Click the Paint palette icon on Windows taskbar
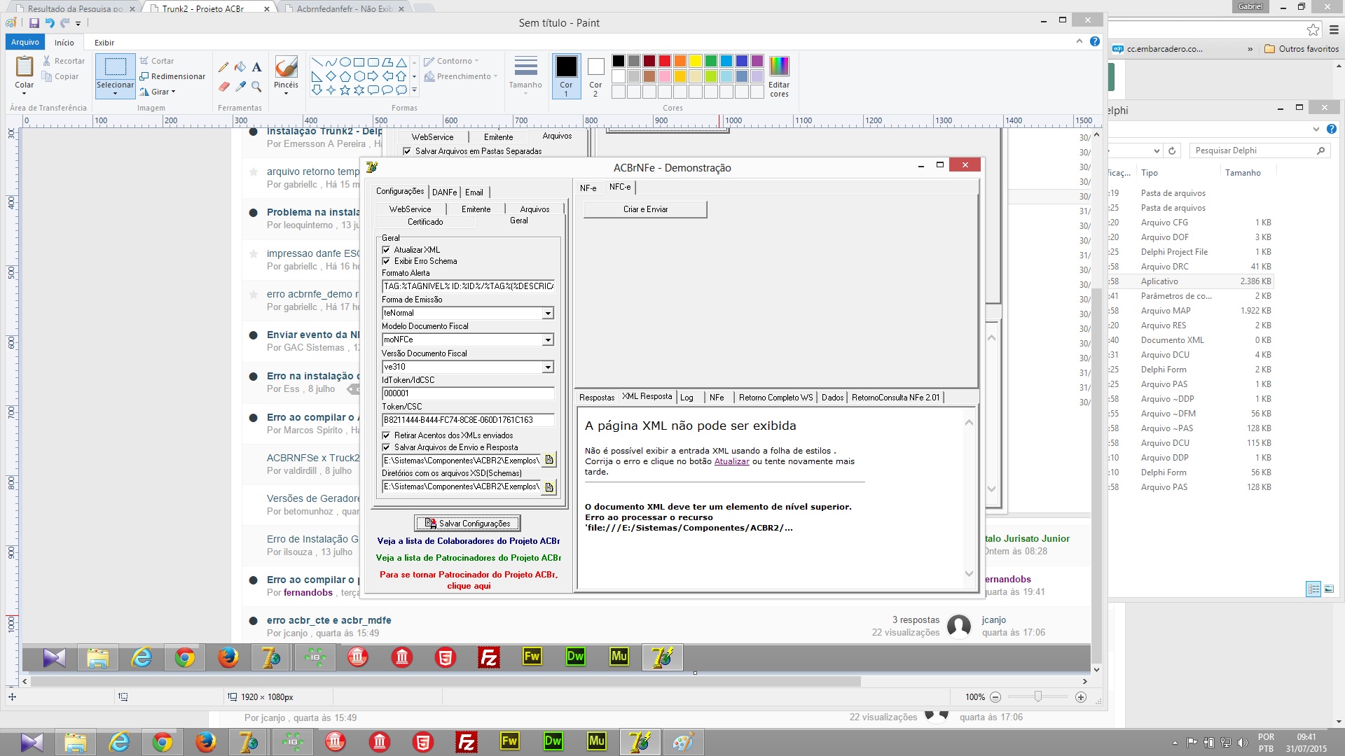 click(x=682, y=742)
